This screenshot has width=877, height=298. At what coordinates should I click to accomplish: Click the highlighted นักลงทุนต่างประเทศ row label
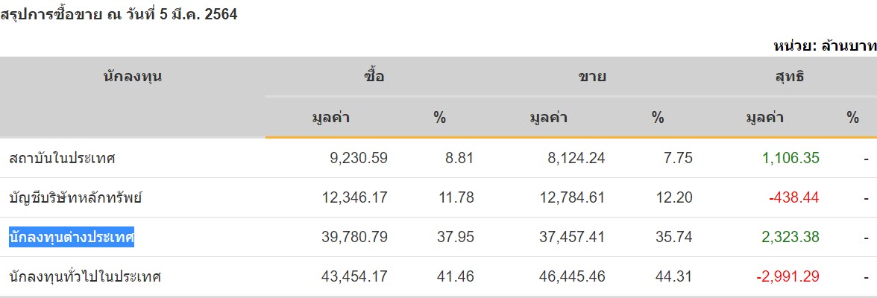(x=72, y=238)
